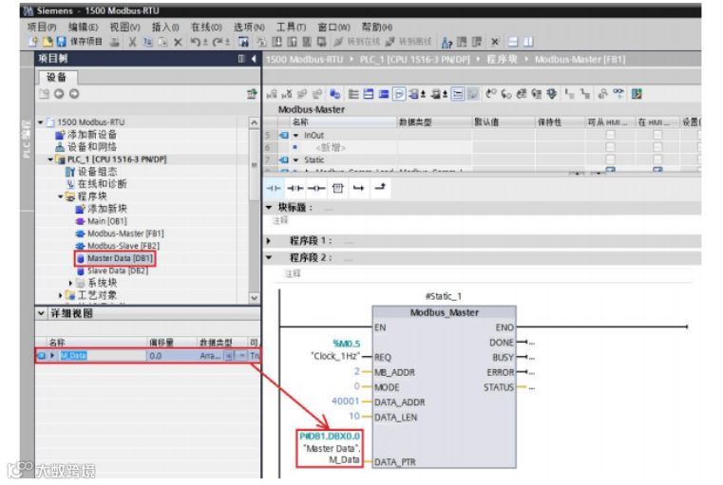The image size is (723, 485).
Task: Open the 编辑(E) menu
Action: click(x=83, y=28)
